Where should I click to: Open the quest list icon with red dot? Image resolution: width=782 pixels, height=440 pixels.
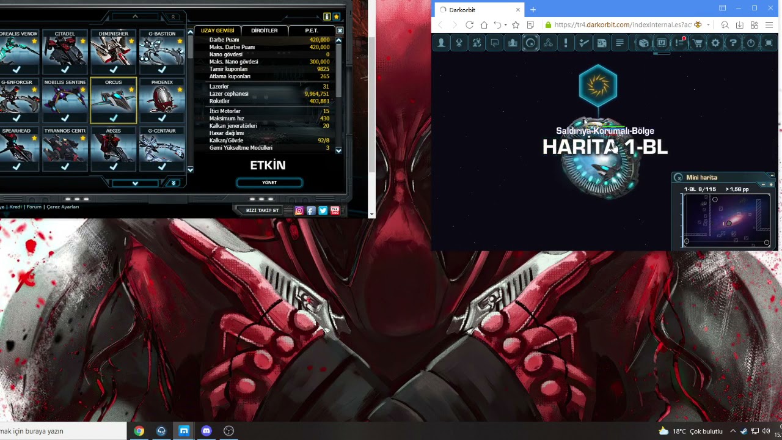[679, 43]
